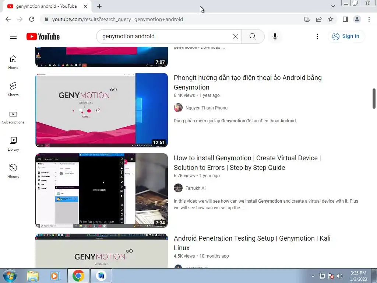Image resolution: width=377 pixels, height=283 pixels.
Task: Open the 7:34 video thumbnail
Action: [x=102, y=191]
